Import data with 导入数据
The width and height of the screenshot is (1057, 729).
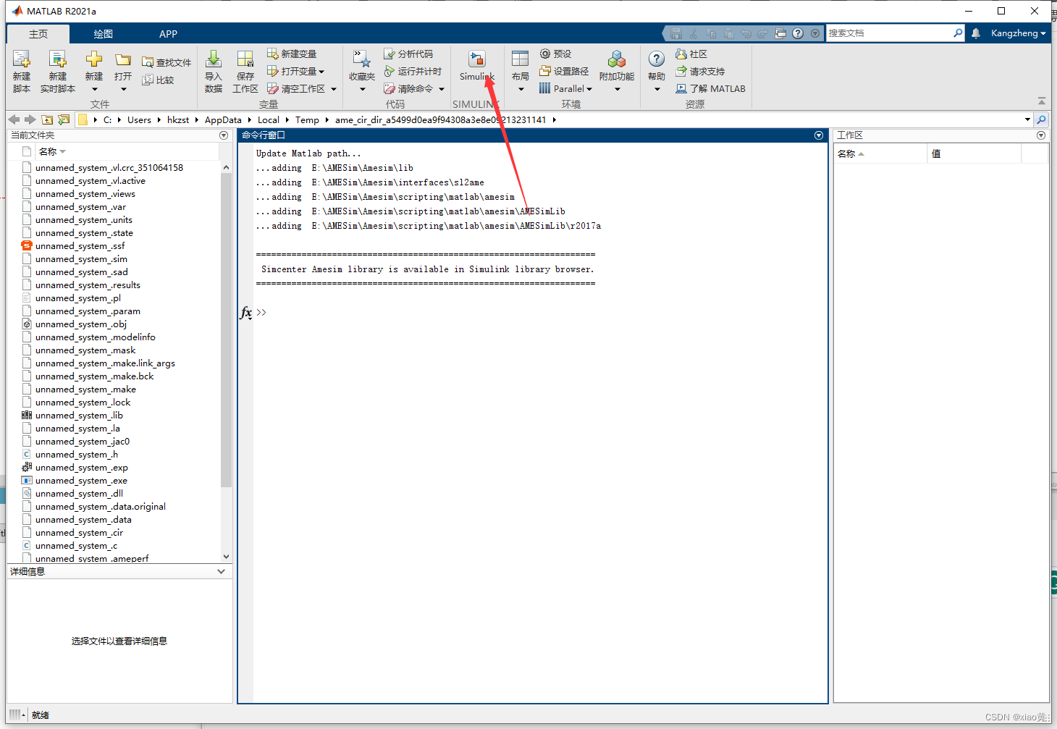[x=214, y=71]
